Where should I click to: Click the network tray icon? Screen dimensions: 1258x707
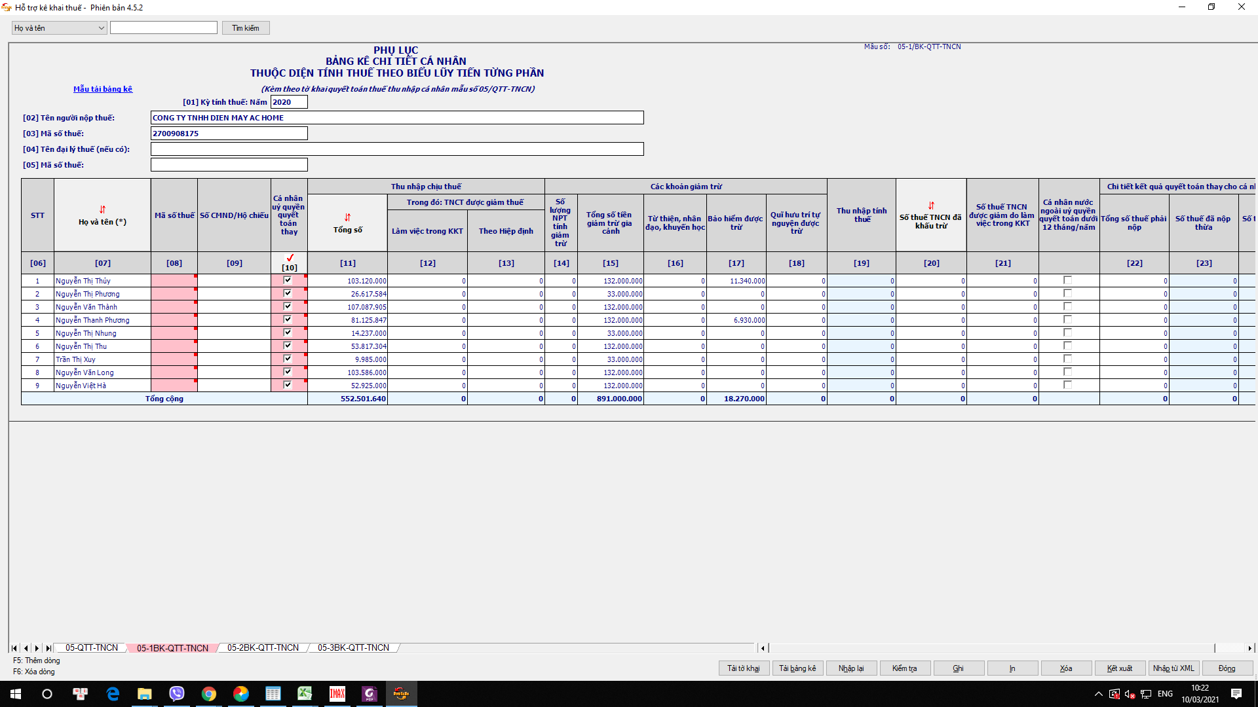coord(1146,694)
